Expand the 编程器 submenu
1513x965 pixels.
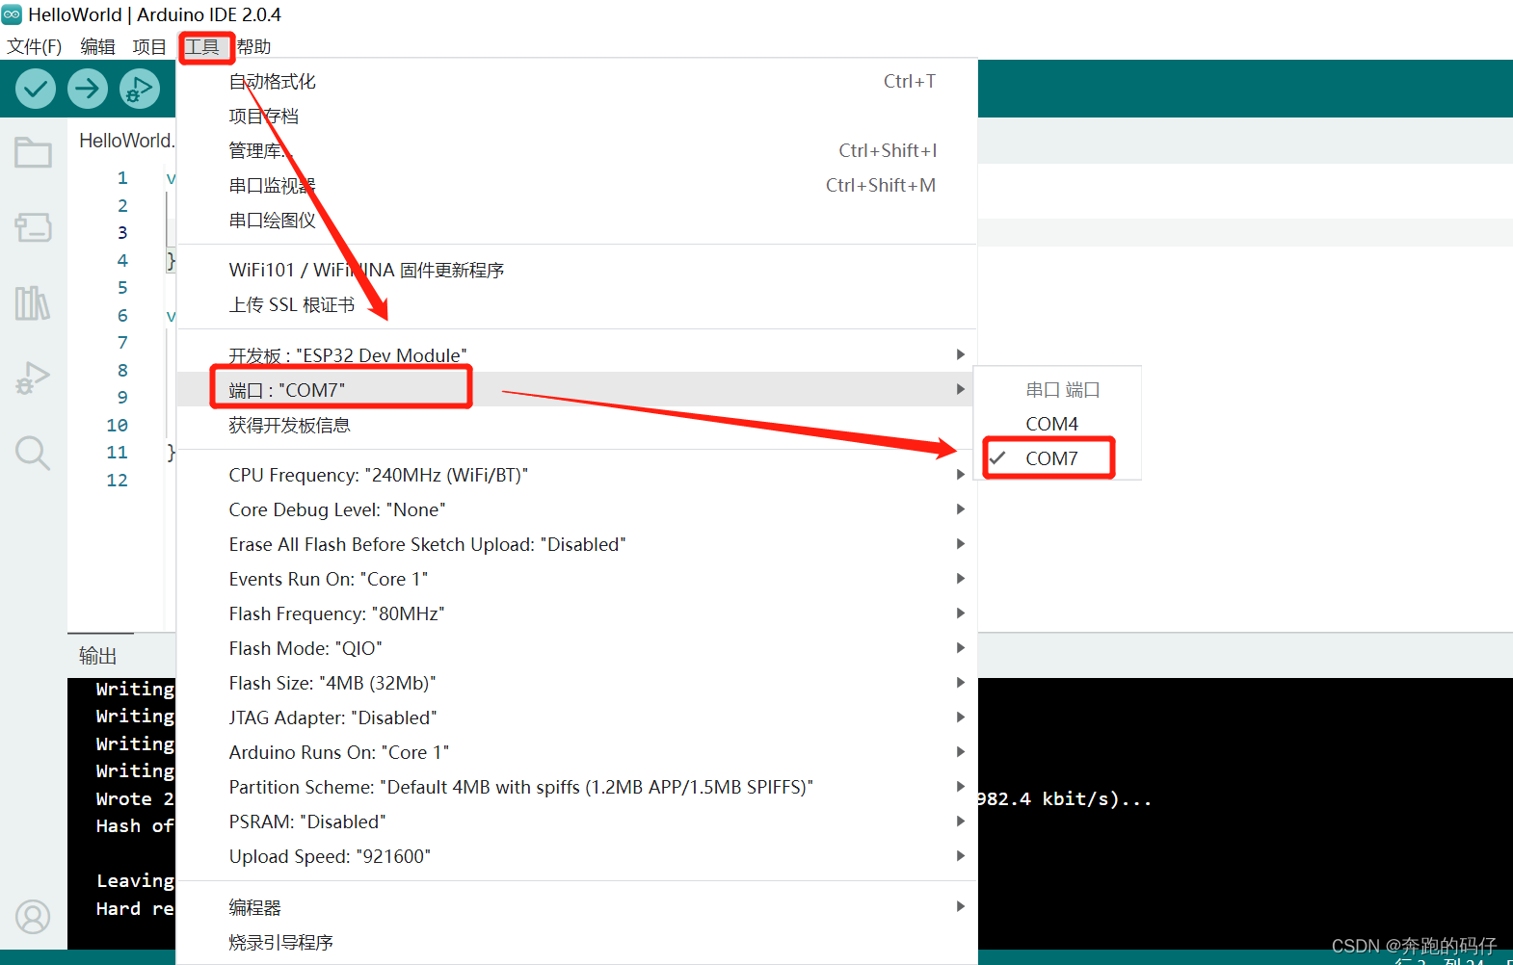click(576, 907)
